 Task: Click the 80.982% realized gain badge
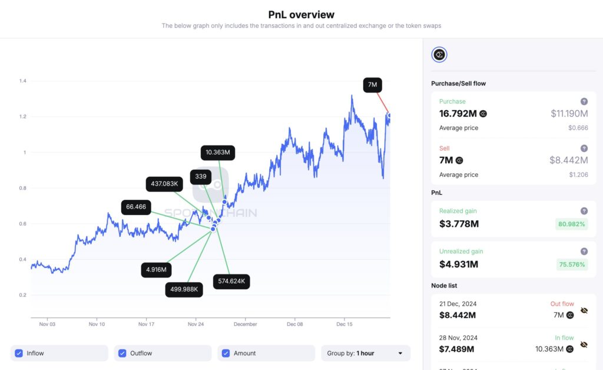click(x=572, y=224)
